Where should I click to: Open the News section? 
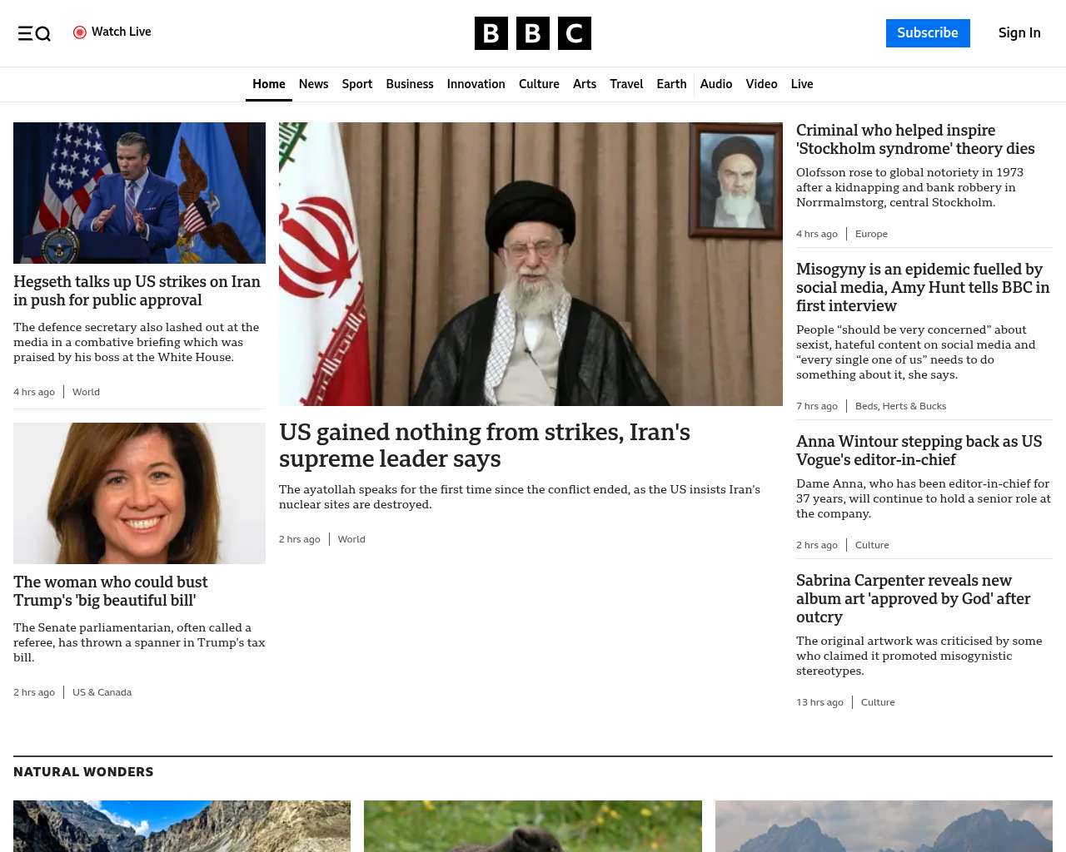(313, 84)
